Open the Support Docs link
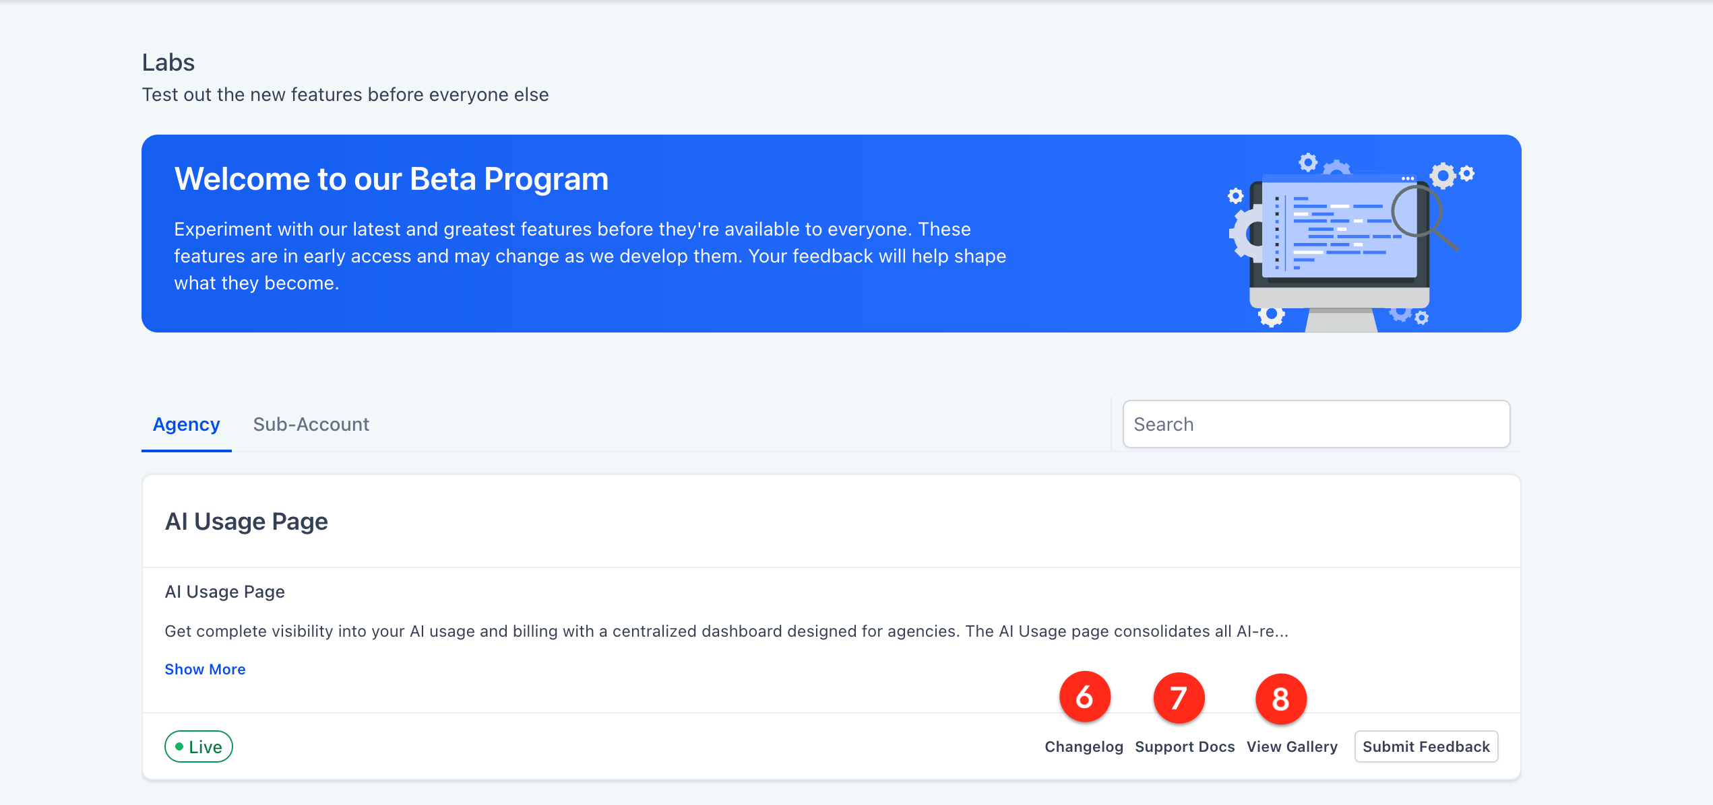Viewport: 1713px width, 805px height. click(x=1185, y=746)
